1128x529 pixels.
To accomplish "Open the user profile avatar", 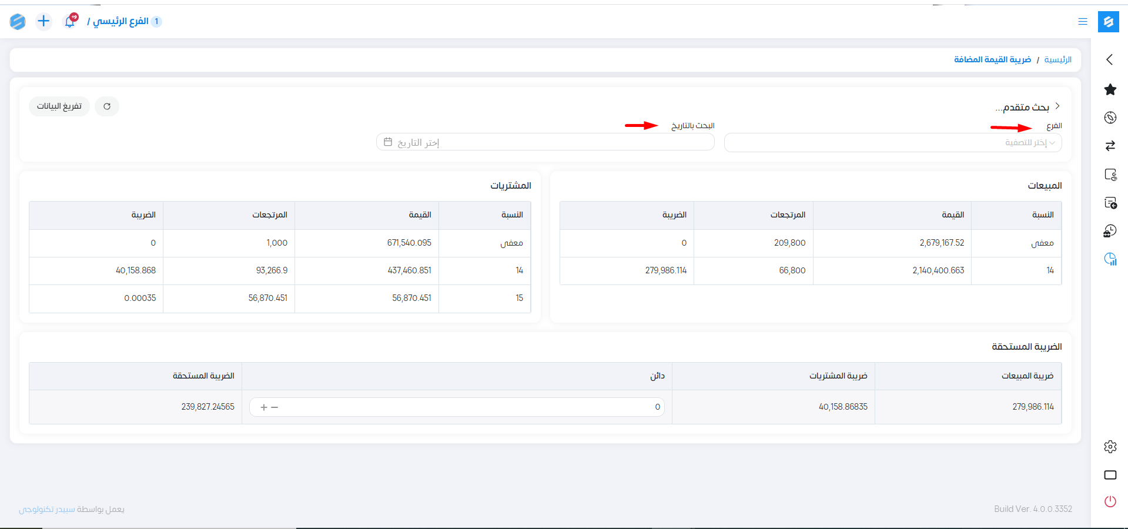I will coord(18,22).
